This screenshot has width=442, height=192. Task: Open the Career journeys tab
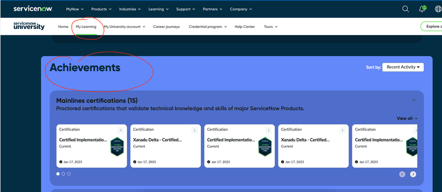pos(166,27)
